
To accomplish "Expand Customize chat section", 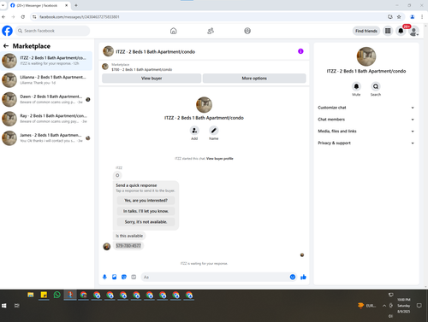I will pos(366,108).
